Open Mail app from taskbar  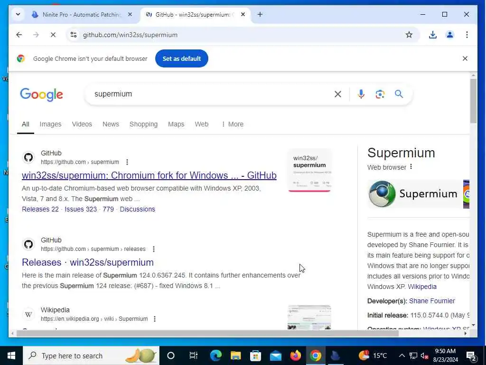click(275, 355)
